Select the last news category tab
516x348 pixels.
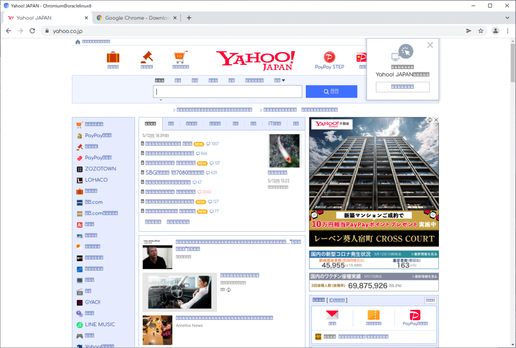tap(296, 124)
